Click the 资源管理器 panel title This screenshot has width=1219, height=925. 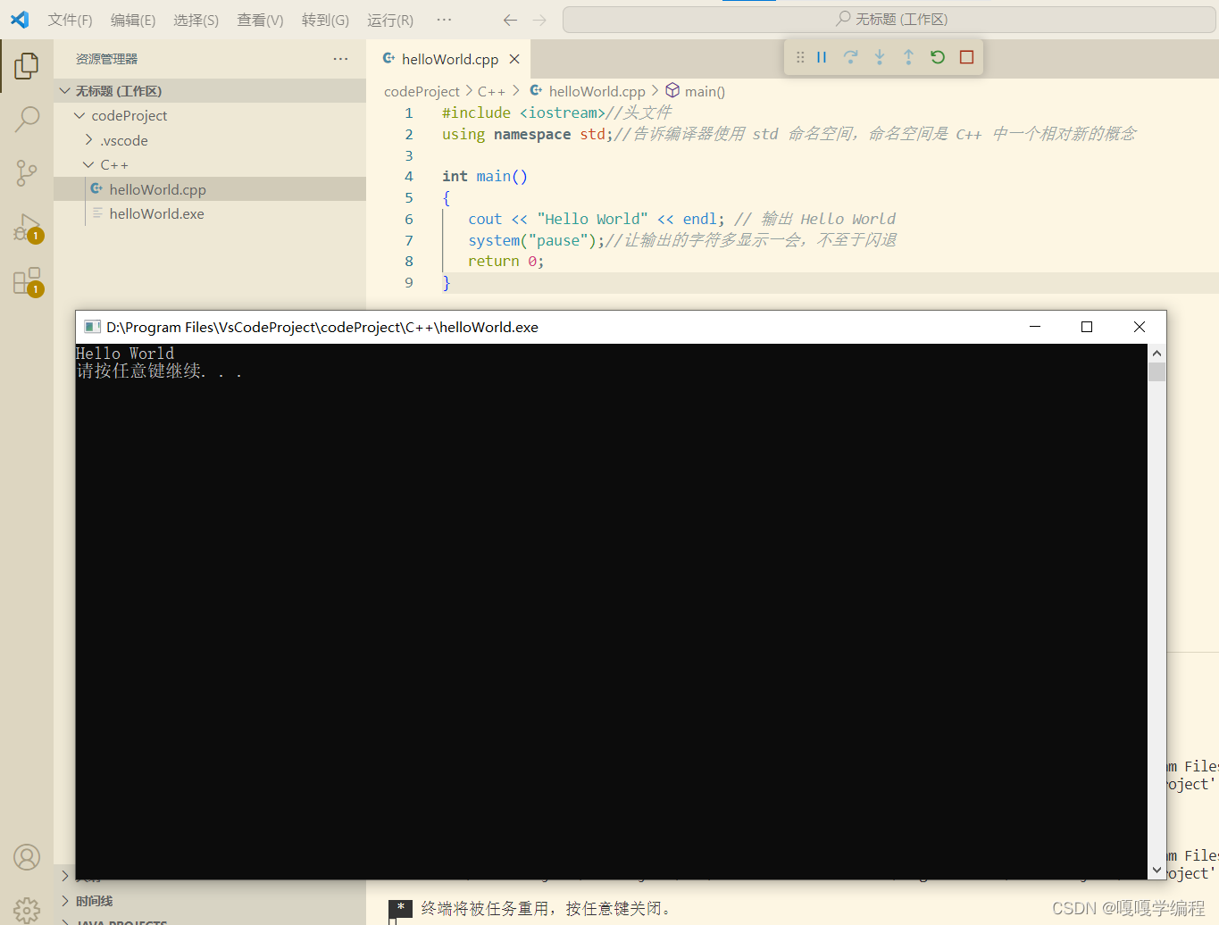(106, 59)
